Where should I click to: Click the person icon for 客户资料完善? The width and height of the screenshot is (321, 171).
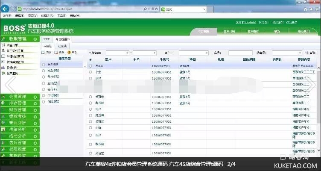pyautogui.click(x=3, y=50)
